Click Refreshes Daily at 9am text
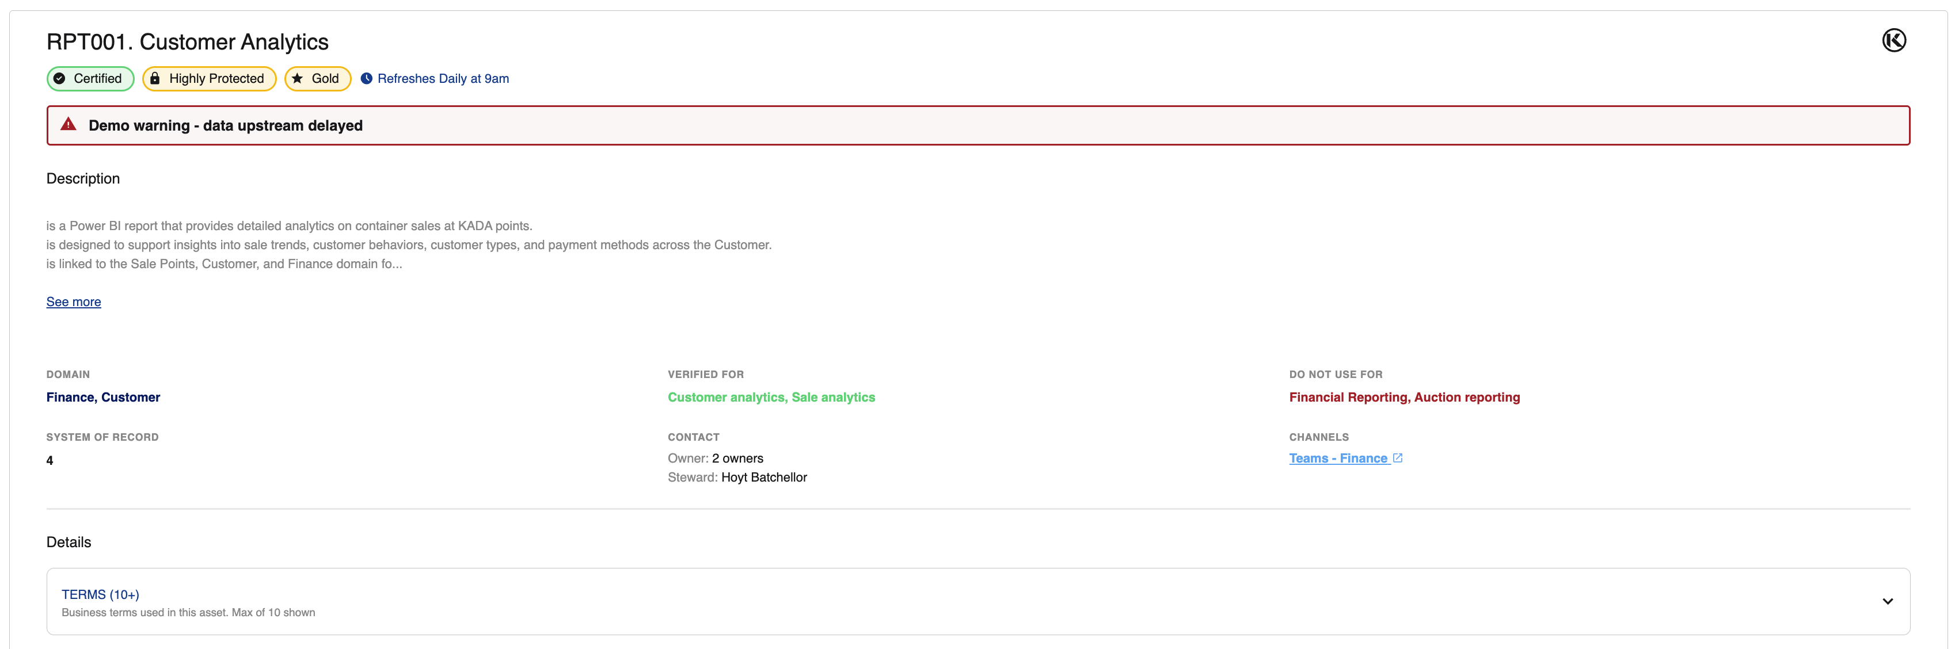The image size is (1955, 649). coord(443,78)
